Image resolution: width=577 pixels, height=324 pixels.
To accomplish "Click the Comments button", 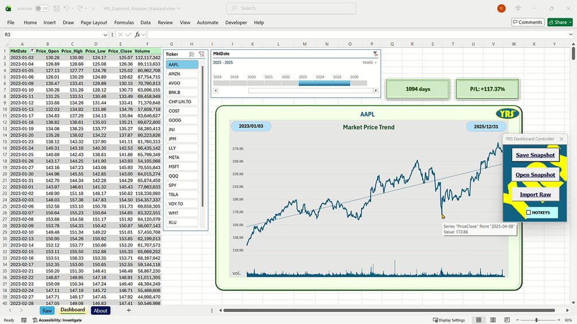I will [x=528, y=22].
